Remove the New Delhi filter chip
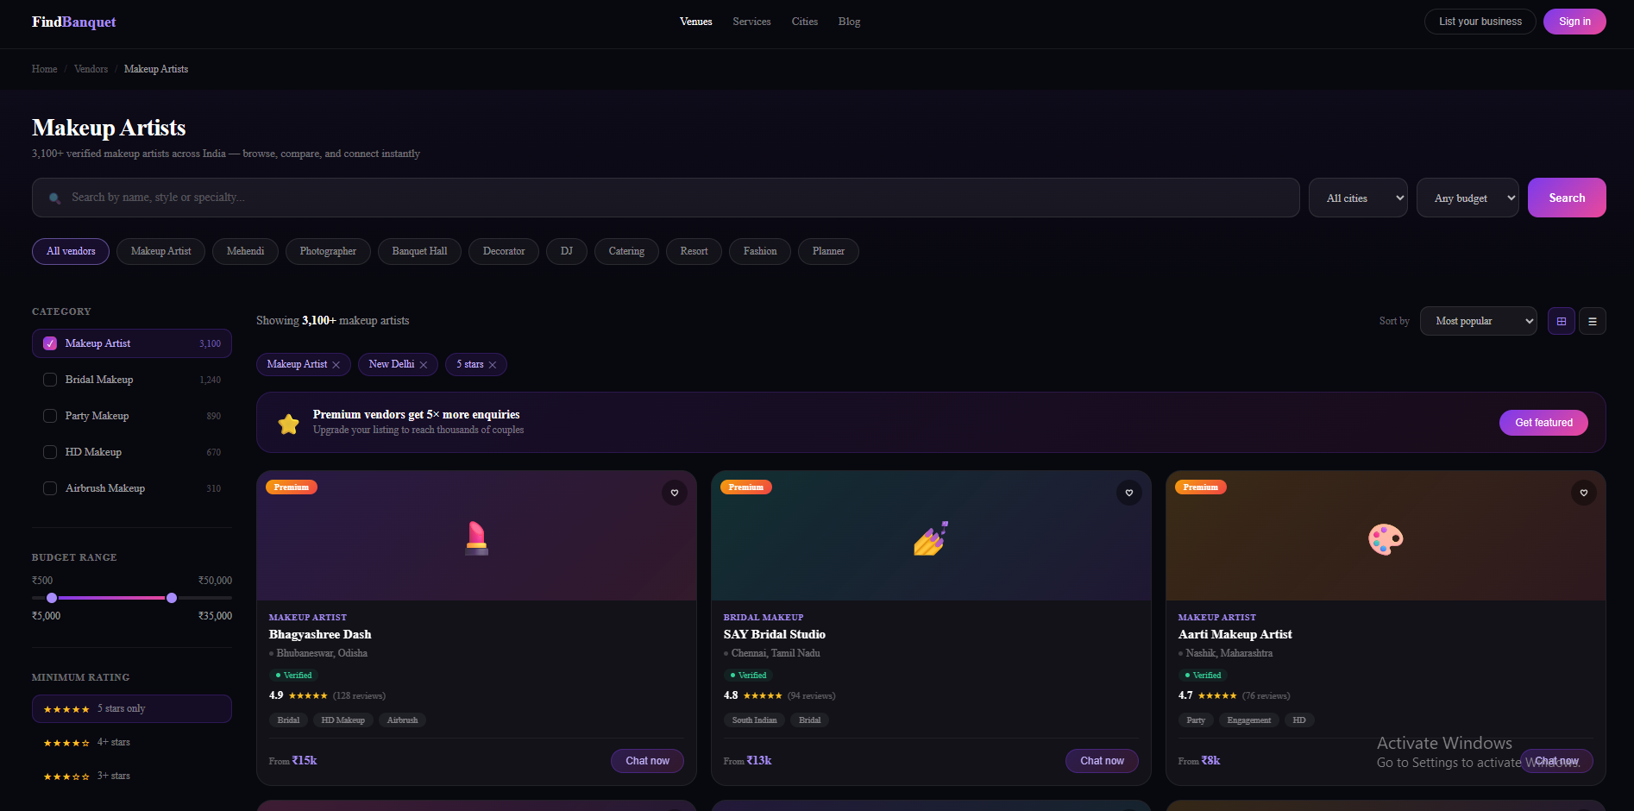Image resolution: width=1634 pixels, height=811 pixels. pyautogui.click(x=424, y=365)
